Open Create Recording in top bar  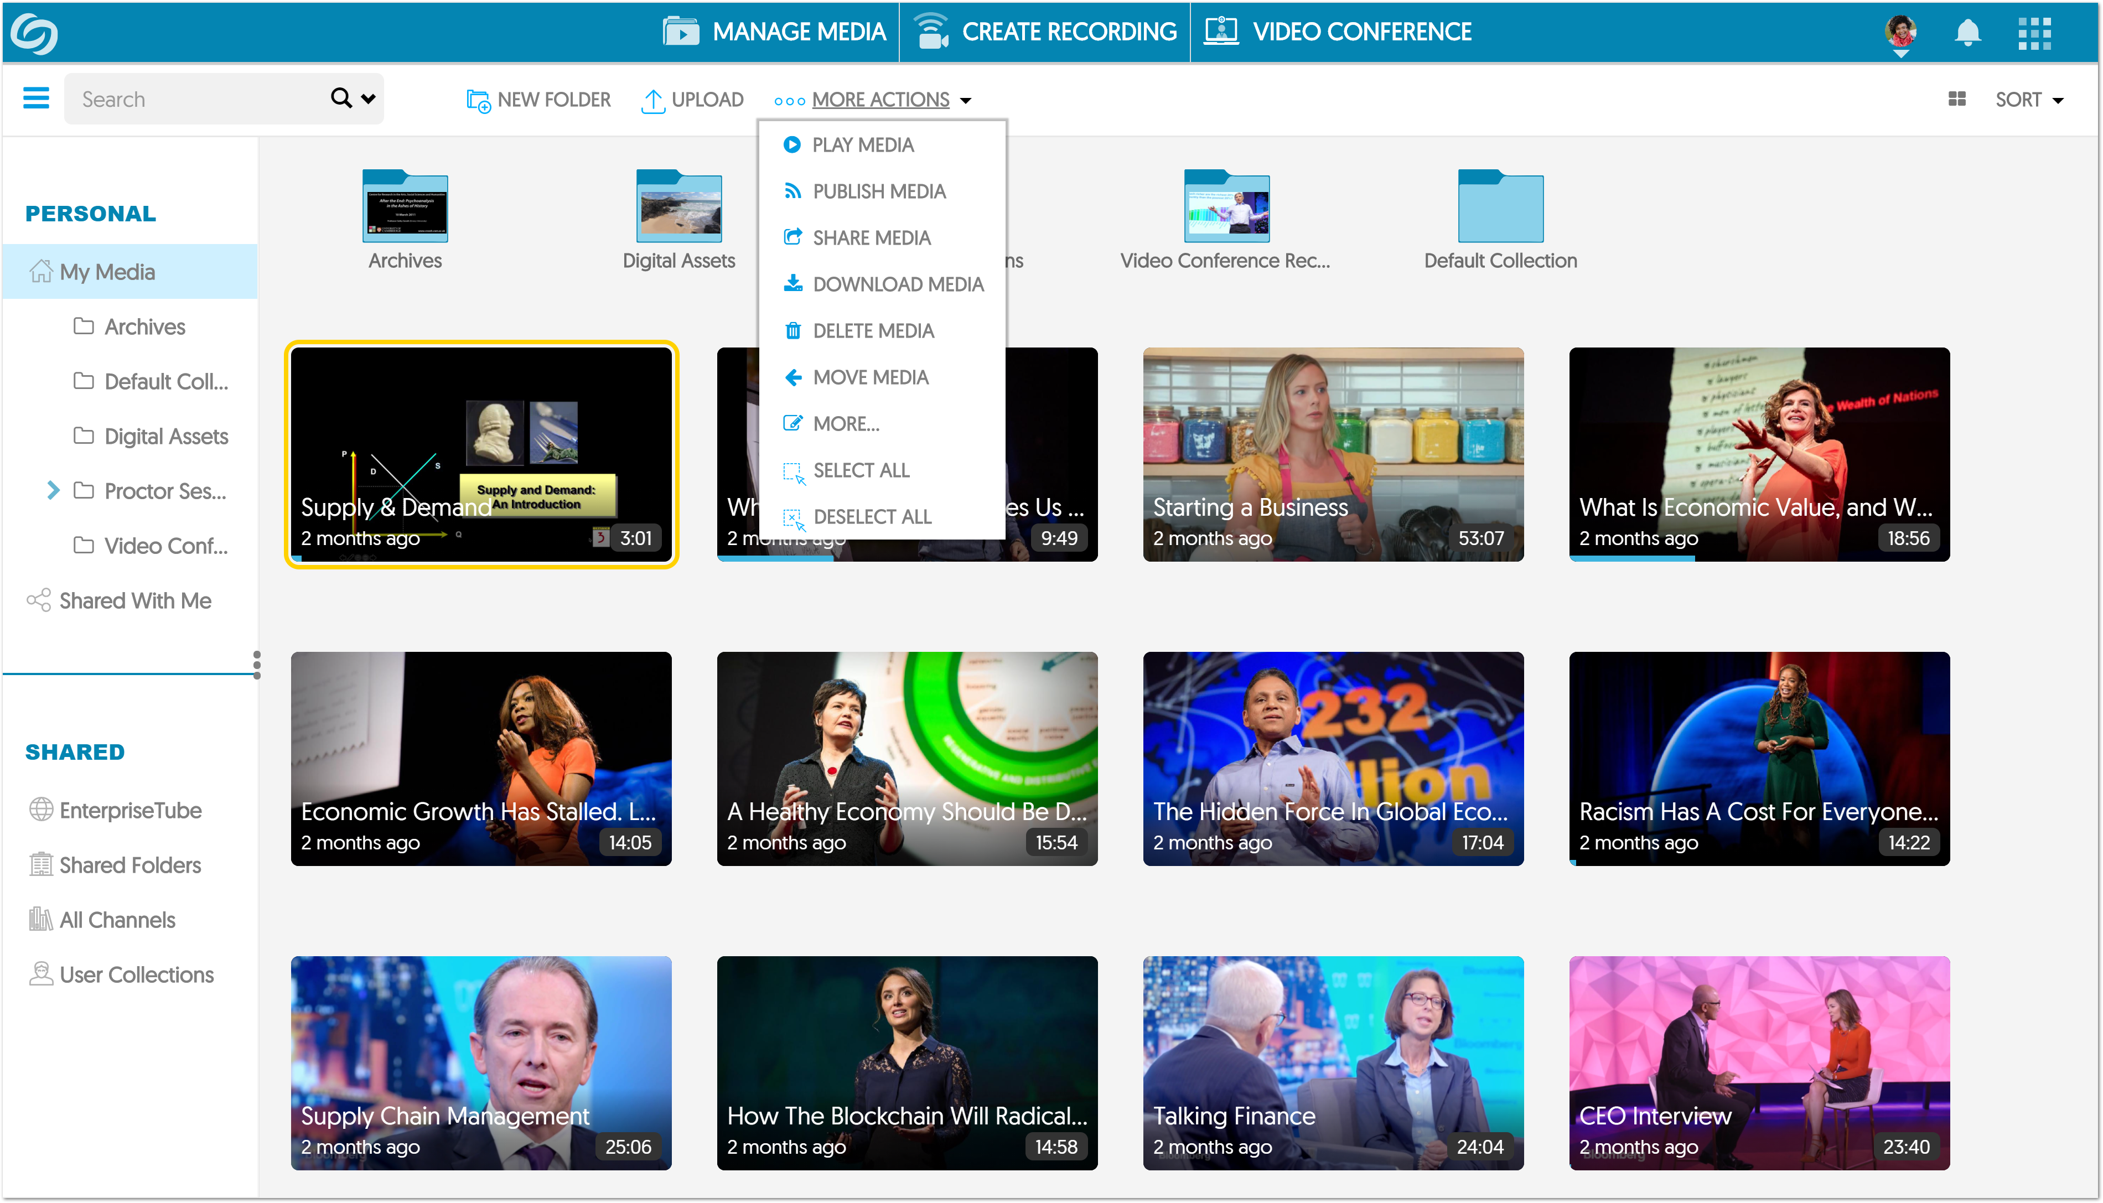click(1045, 32)
